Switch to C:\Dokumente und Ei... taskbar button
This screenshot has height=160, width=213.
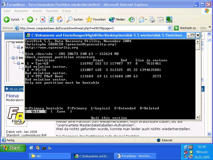[92, 156]
